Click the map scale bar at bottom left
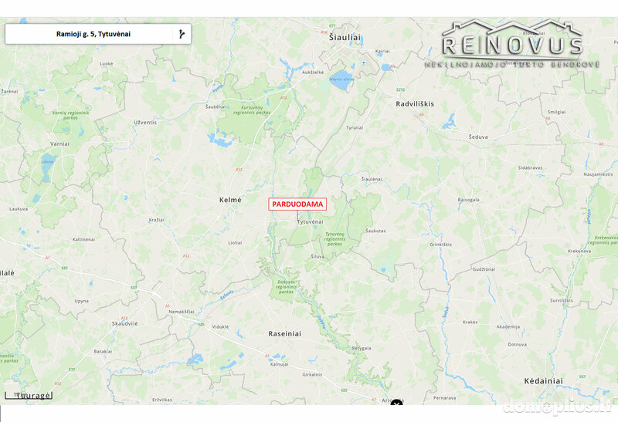 pos(29,395)
